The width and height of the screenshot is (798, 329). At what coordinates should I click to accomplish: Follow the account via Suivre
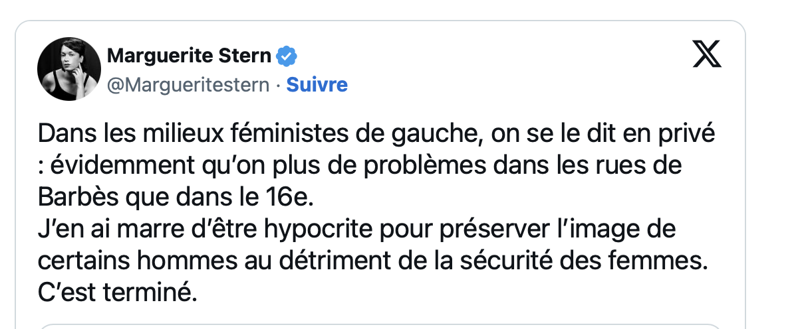317,86
